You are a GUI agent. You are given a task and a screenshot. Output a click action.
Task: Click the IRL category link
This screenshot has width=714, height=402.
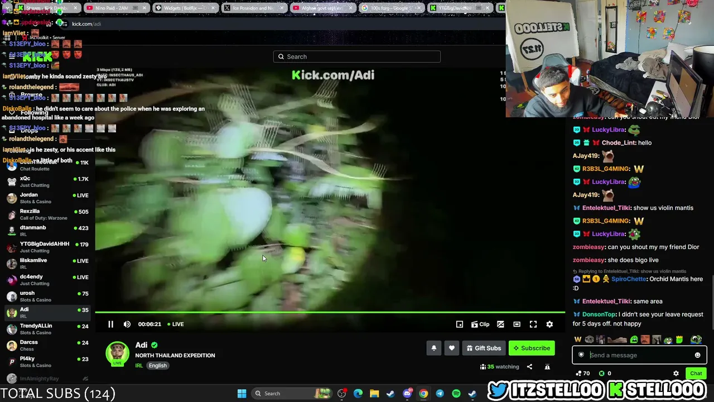[x=139, y=366]
